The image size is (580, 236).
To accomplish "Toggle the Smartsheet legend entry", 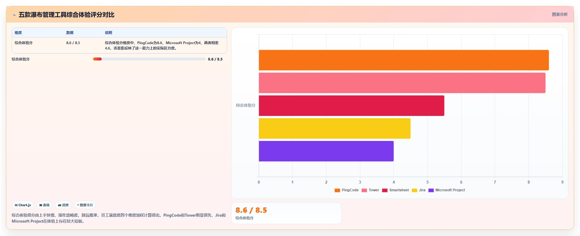I will (395, 190).
